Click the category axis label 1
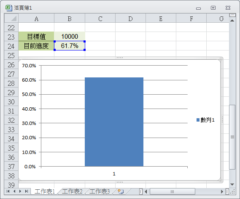Viewport: 240px width, 199px height. [114, 174]
